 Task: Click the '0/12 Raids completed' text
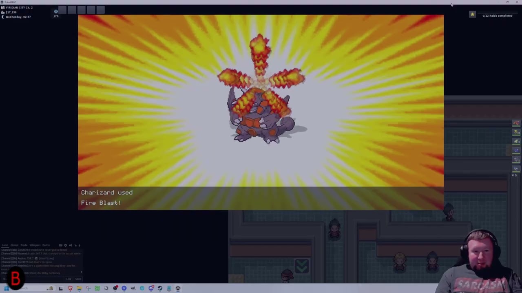click(498, 15)
